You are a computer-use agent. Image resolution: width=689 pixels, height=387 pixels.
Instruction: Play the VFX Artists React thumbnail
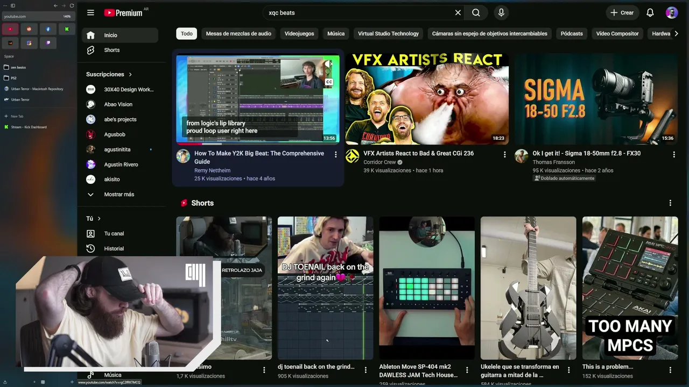[427, 99]
